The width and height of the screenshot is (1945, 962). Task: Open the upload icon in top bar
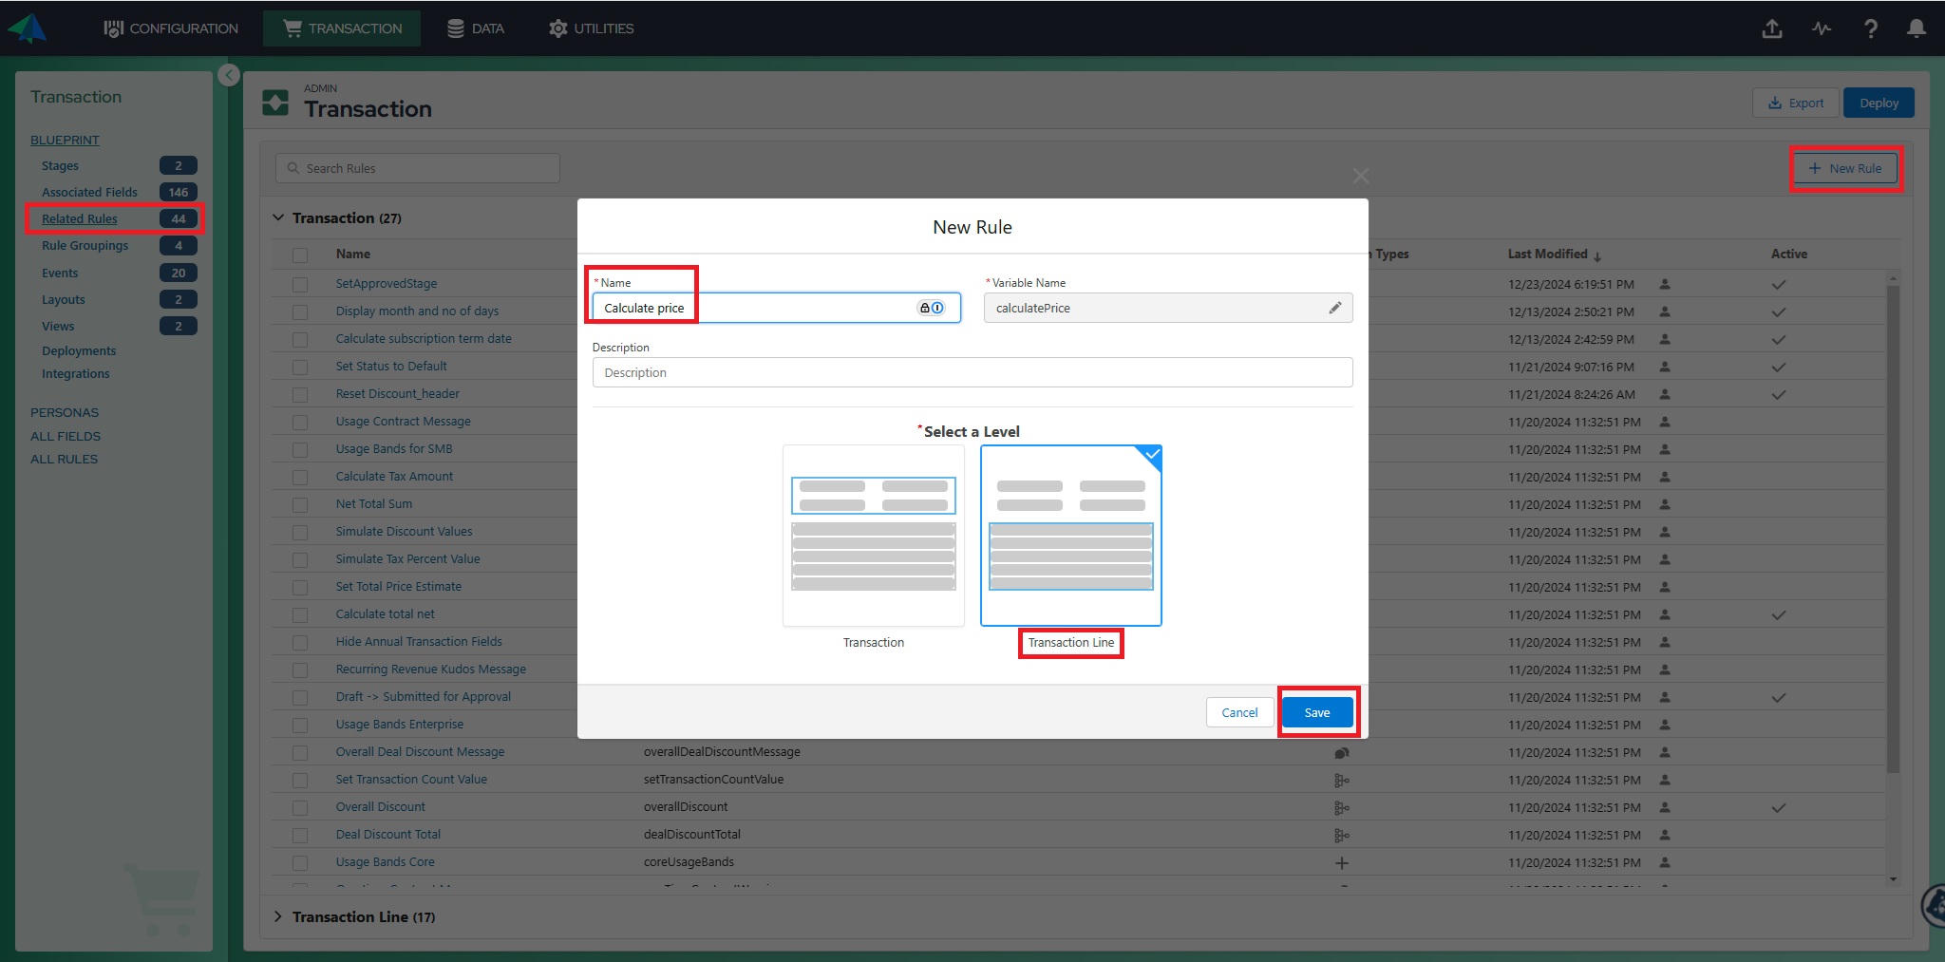coord(1772,28)
